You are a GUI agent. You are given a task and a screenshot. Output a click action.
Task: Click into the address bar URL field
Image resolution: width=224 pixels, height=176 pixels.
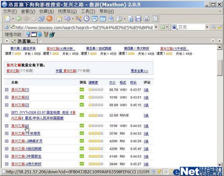[x=84, y=27]
